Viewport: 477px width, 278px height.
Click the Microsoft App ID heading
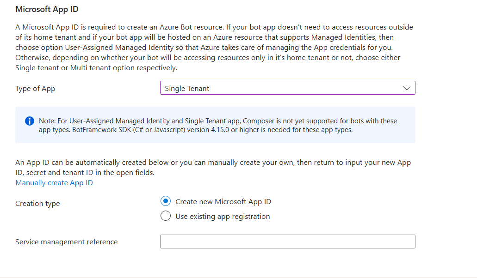[x=46, y=9]
